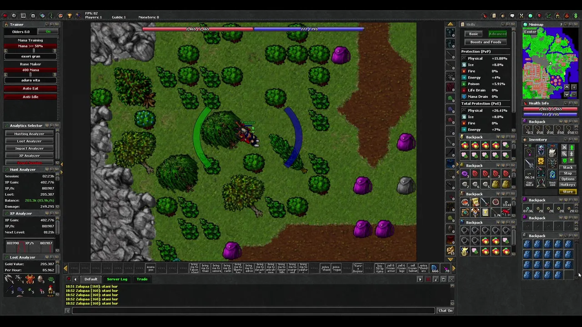This screenshot has height=327, width=582.
Task: Switch to the Trade chat tab
Action: tap(142, 279)
